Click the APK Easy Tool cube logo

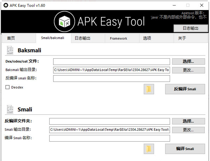coord(65,22)
